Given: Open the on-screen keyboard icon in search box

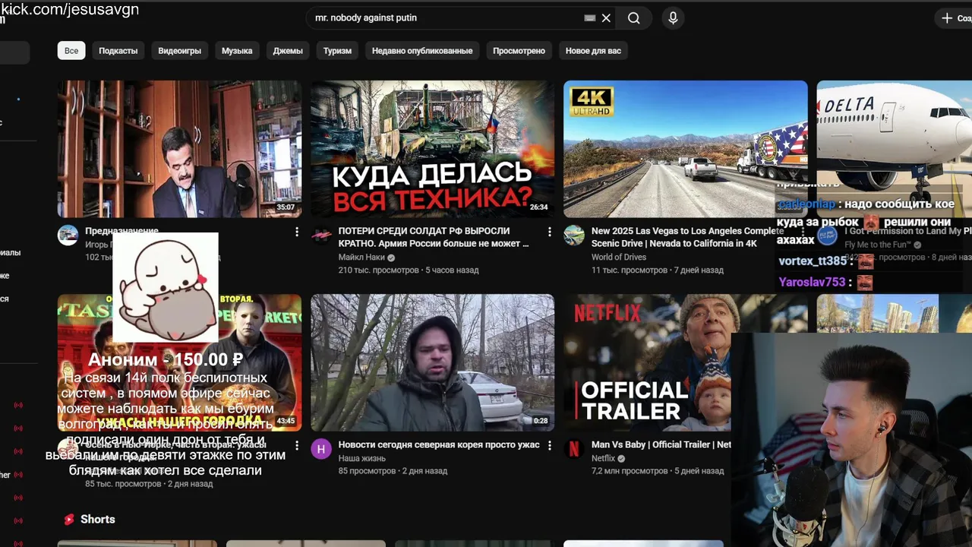Looking at the screenshot, I should tap(590, 18).
